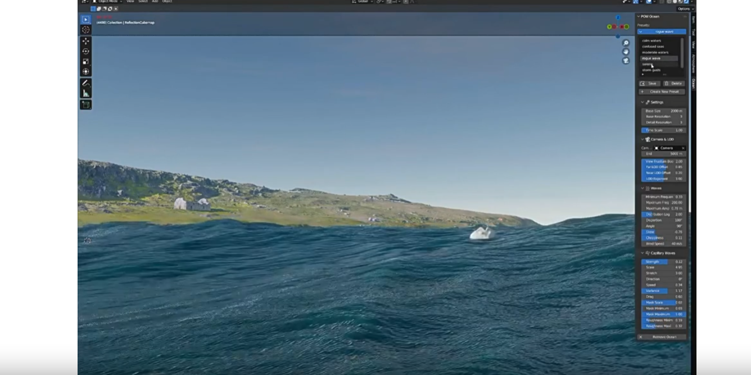Choose the Scale tool
Viewport: 751px width, 375px height.
tap(85, 61)
